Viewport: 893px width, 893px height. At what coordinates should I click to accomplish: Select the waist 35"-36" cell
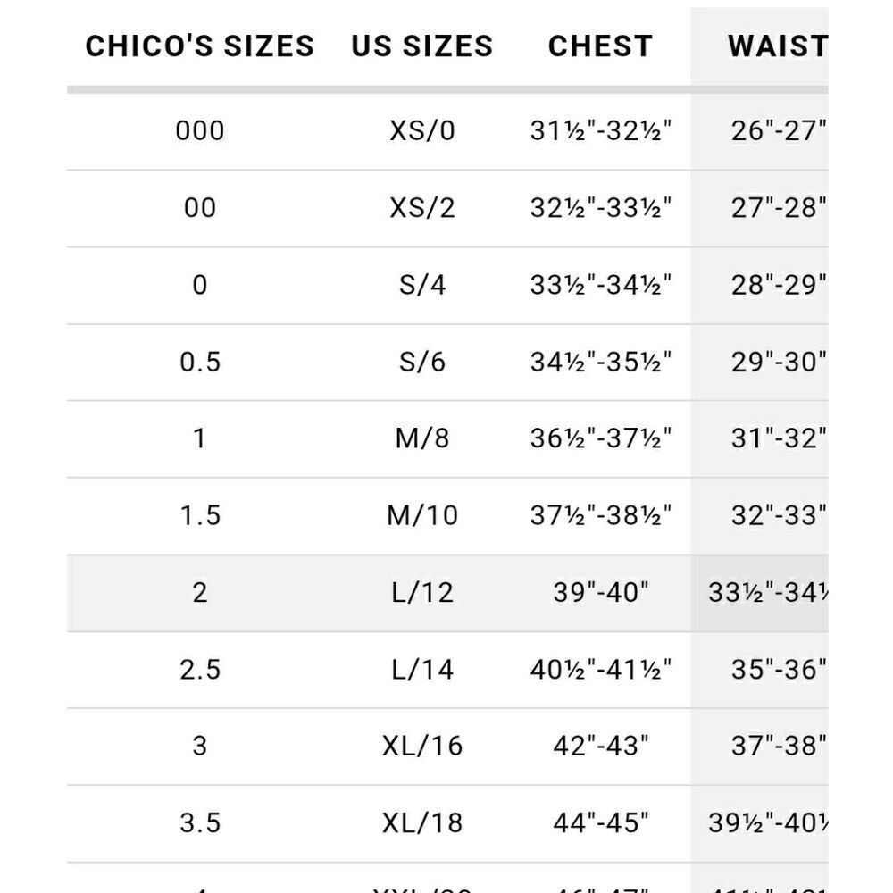coord(777,669)
